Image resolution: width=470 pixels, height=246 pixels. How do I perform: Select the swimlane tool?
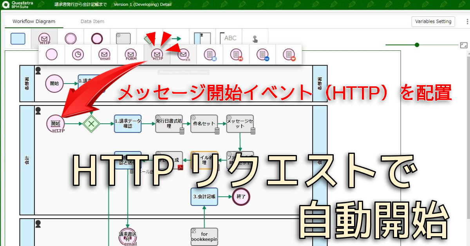[202, 39]
